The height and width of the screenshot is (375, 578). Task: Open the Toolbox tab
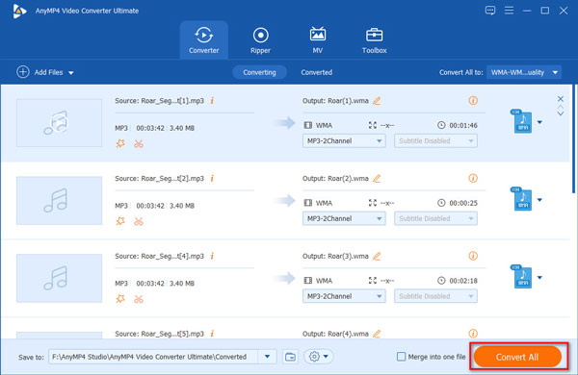point(374,39)
